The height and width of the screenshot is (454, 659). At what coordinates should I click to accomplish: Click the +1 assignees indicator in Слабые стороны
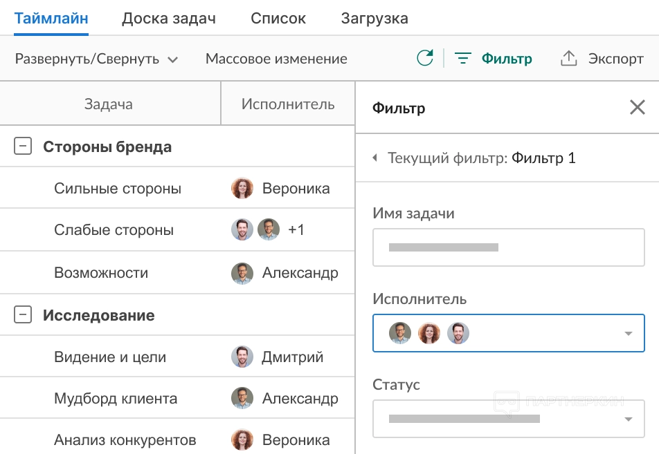pos(296,230)
